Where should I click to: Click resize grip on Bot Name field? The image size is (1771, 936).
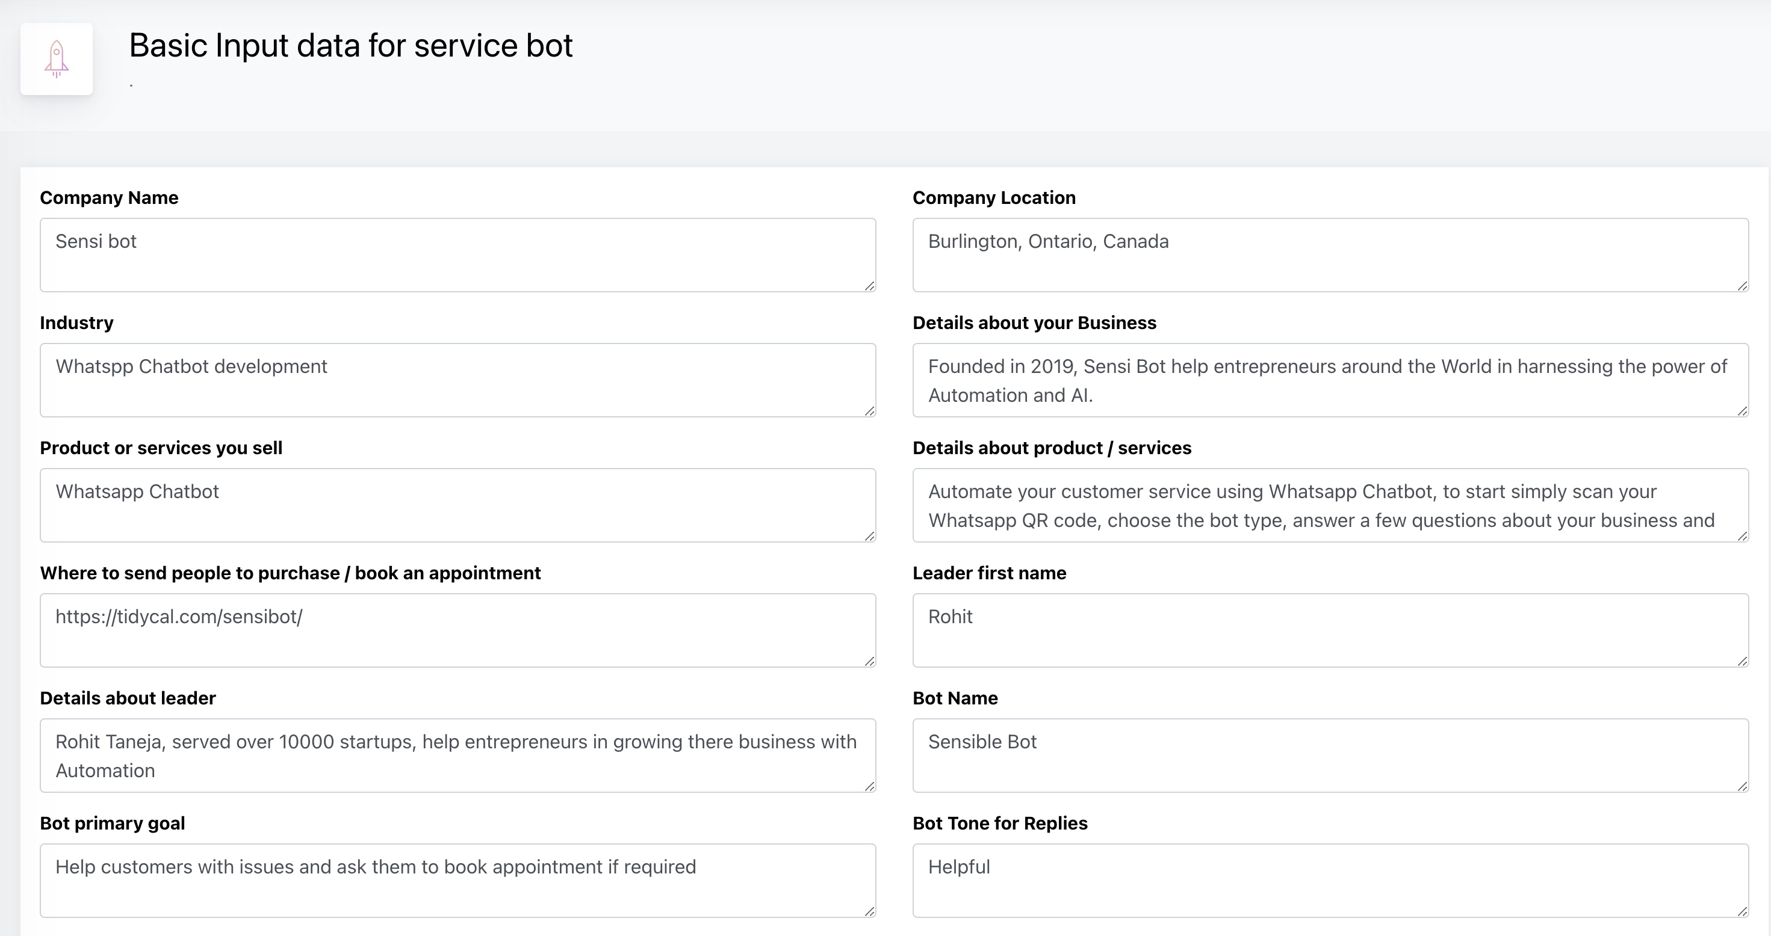coord(1742,786)
